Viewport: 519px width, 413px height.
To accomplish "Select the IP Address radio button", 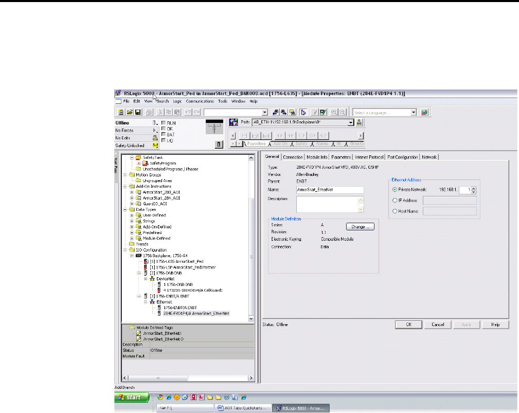I will click(395, 200).
